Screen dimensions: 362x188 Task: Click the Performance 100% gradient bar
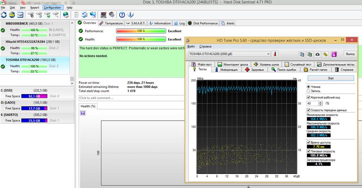141,31
